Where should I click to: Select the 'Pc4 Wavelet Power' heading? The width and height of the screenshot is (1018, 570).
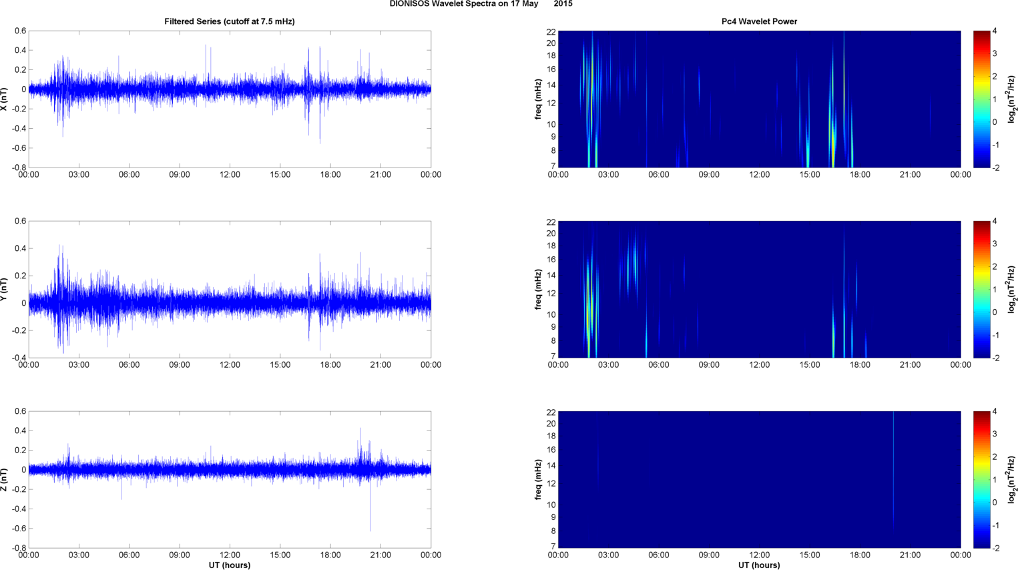click(759, 21)
